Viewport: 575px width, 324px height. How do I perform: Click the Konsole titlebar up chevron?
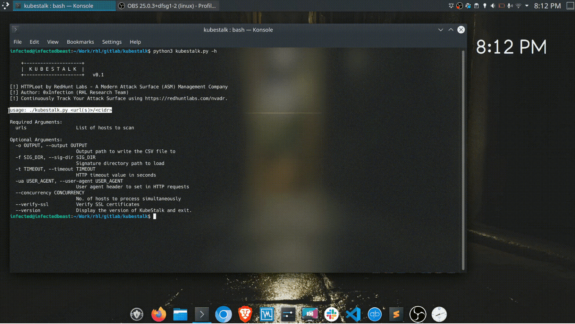(x=451, y=30)
